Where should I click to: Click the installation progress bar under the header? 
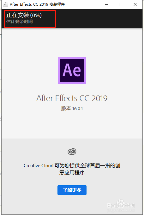coord(72,29)
